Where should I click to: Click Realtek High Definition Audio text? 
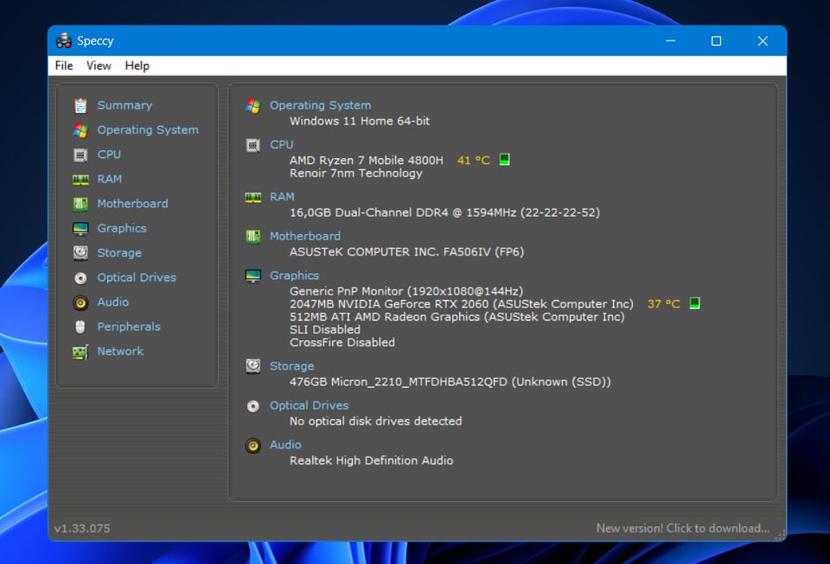(x=371, y=460)
